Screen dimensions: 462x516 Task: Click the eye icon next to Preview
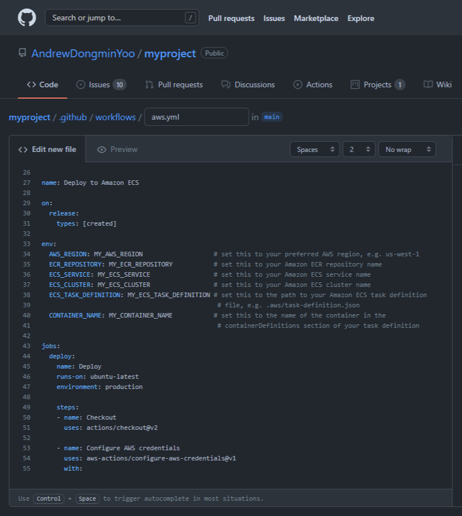101,150
